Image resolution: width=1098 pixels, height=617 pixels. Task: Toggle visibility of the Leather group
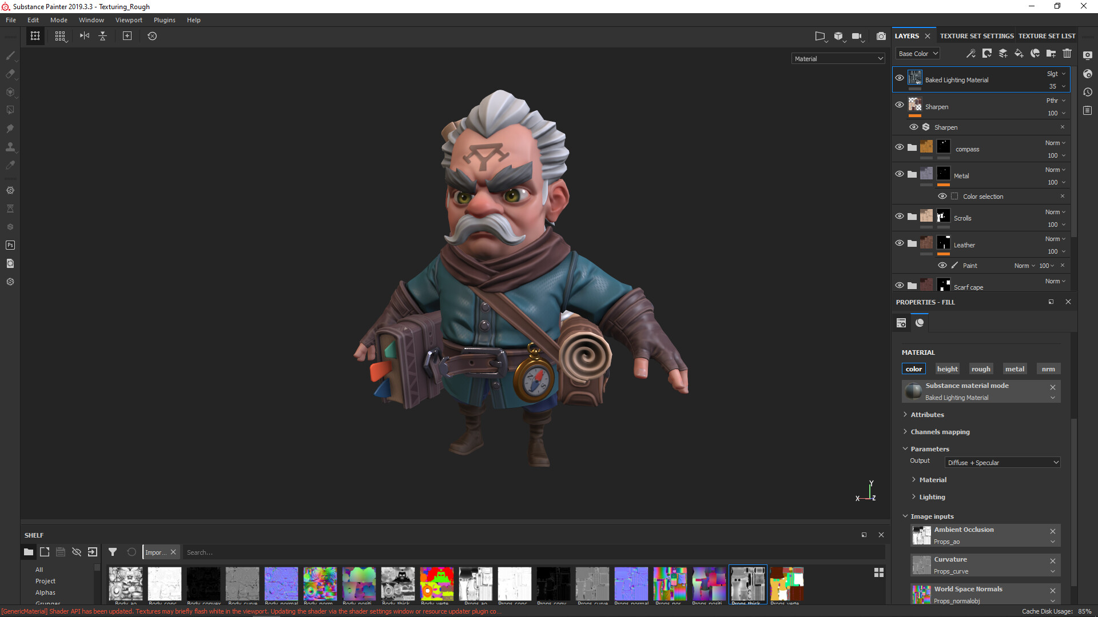click(x=900, y=243)
